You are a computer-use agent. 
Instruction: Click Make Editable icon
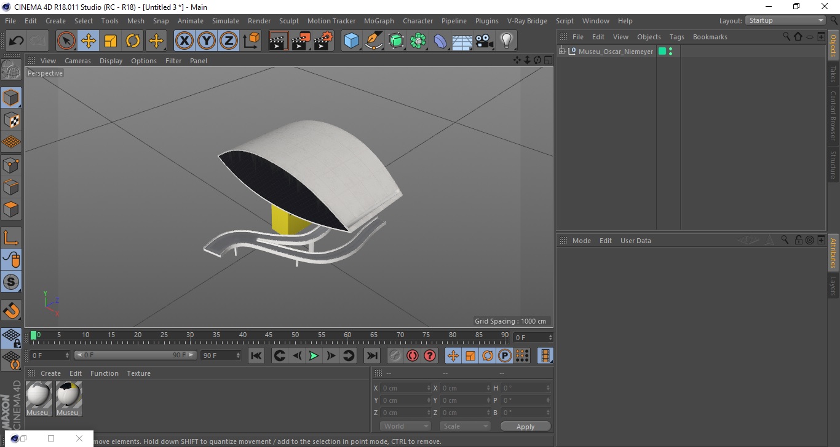[11, 71]
